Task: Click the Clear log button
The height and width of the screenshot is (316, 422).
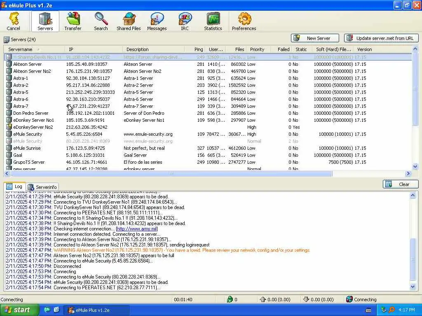Action: click(401, 184)
